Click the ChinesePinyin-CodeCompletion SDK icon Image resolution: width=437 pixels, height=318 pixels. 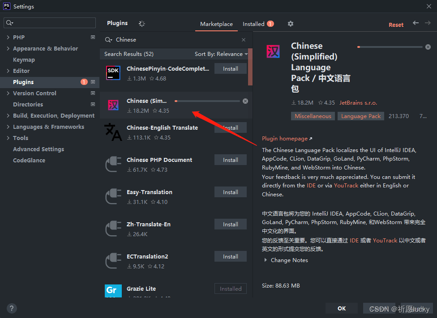point(113,73)
